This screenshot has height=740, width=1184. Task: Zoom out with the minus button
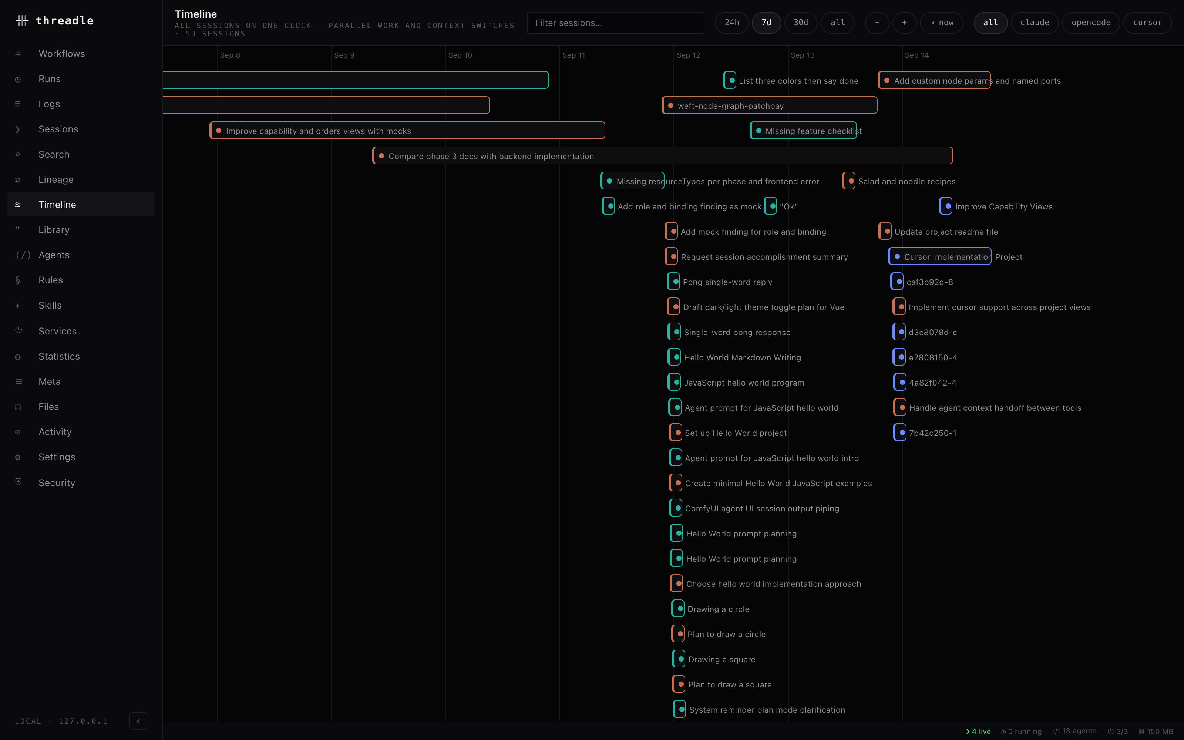[x=877, y=23]
